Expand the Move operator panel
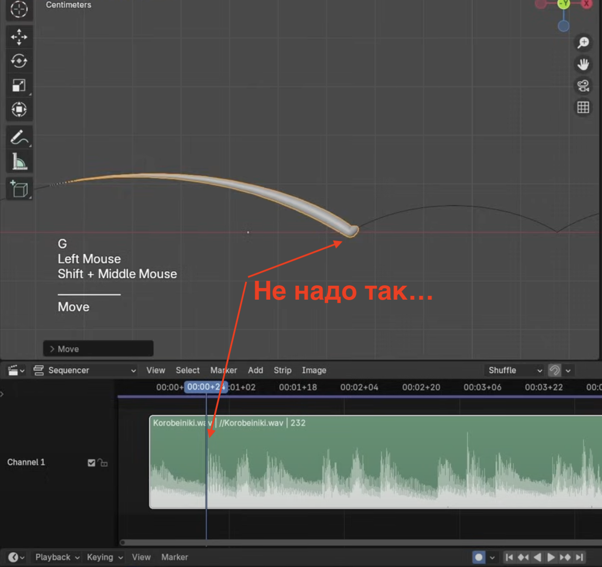 pyautogui.click(x=98, y=349)
